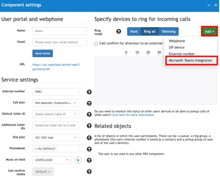Click help icon beside Call plan
Viewport: 220px width, 180px height.
tap(89, 103)
